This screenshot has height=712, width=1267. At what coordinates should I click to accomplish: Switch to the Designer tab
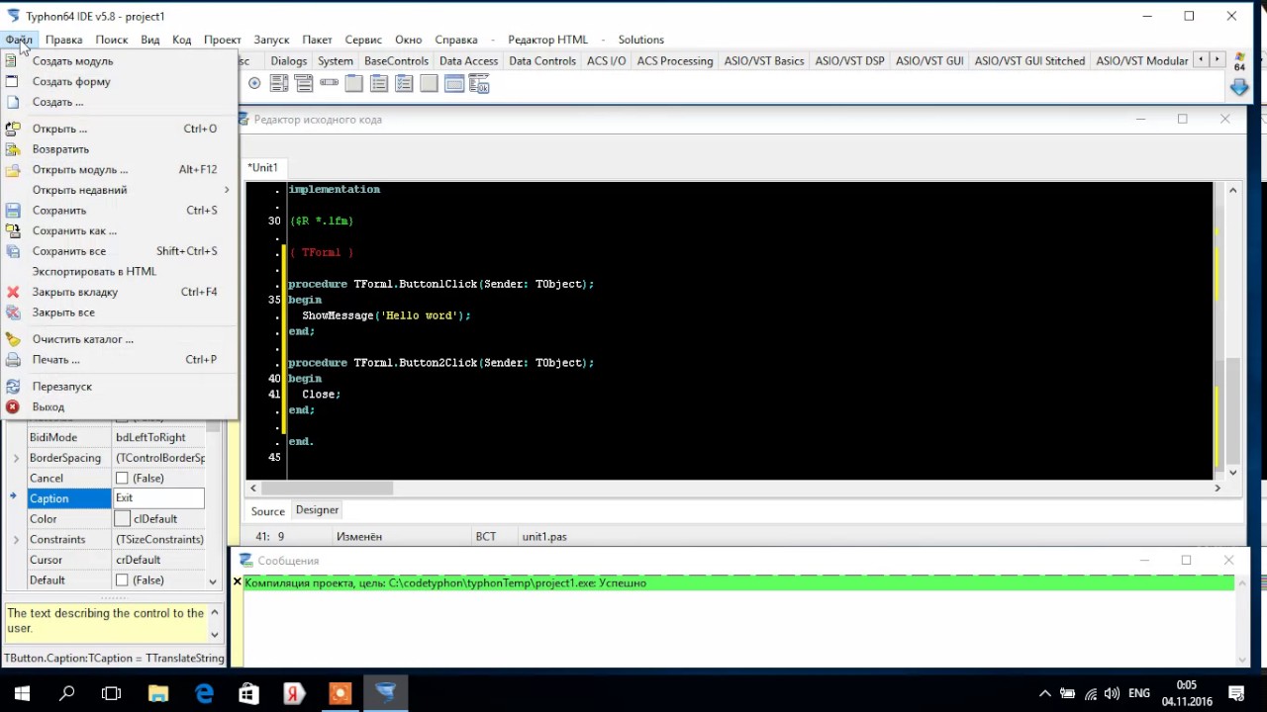click(x=317, y=510)
